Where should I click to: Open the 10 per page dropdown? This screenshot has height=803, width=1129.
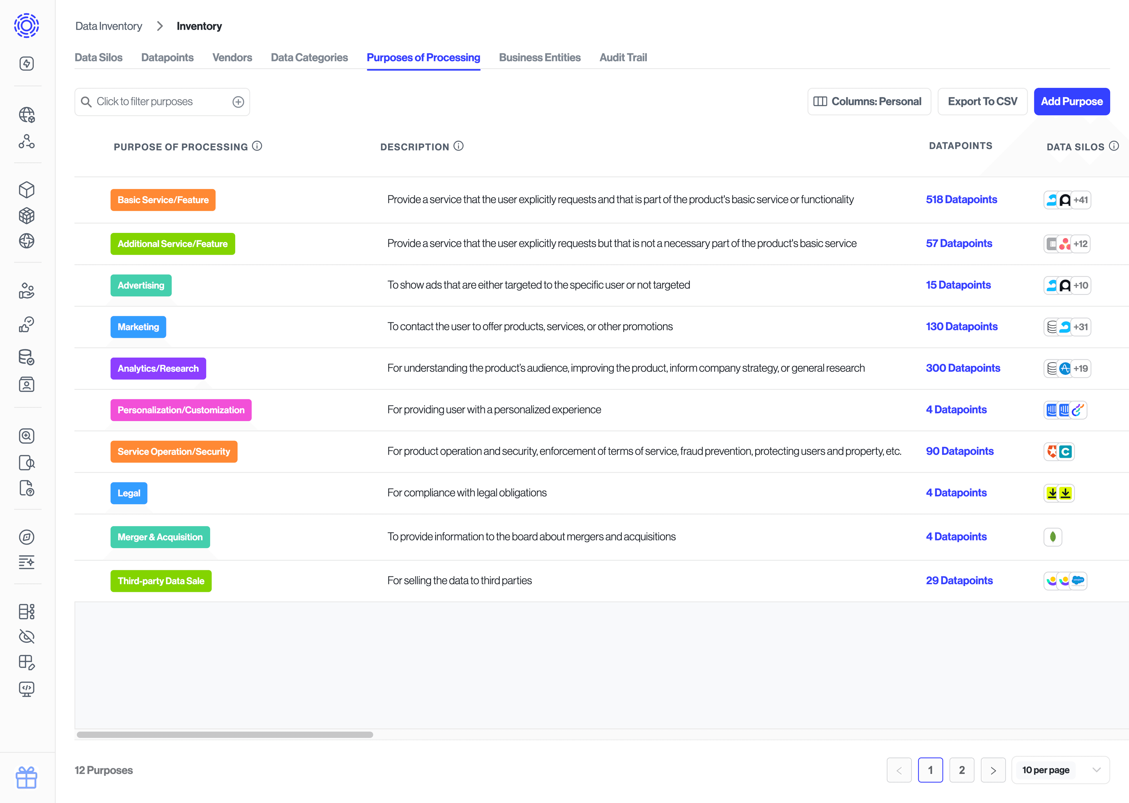click(x=1060, y=770)
